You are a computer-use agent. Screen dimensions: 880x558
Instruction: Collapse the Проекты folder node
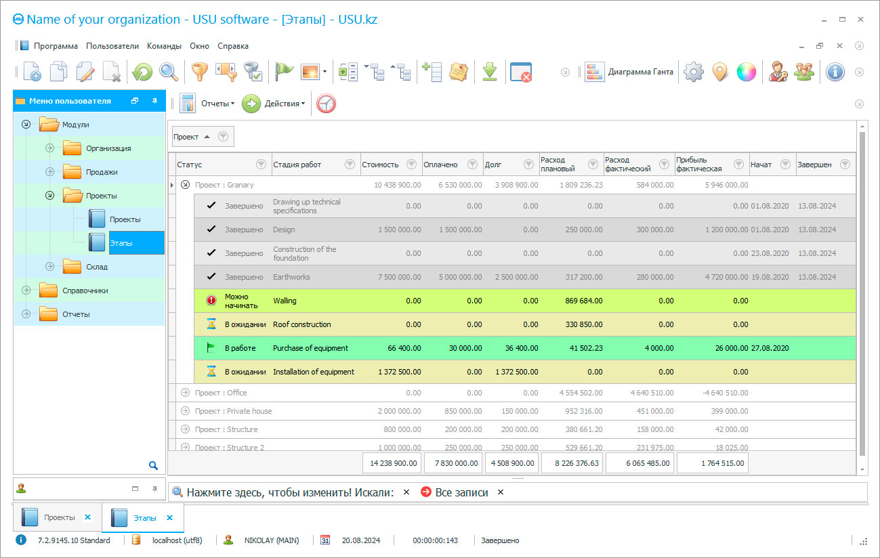click(49, 196)
